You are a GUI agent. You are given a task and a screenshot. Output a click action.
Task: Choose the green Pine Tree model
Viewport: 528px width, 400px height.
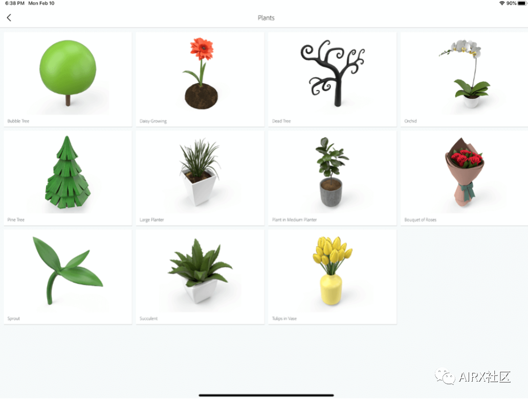coord(68,178)
